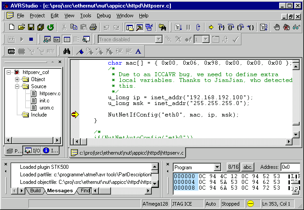Click the yellow Show Next Statement arrow in toolbar
The height and width of the screenshot is (210, 304).
point(211,27)
